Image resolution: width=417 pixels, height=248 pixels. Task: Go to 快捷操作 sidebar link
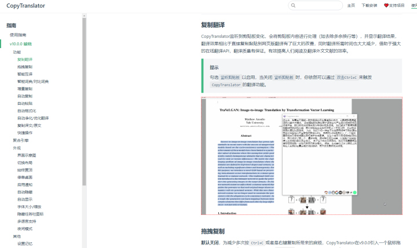(25, 133)
